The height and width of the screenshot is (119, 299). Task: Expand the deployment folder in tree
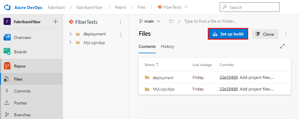pos(71,34)
